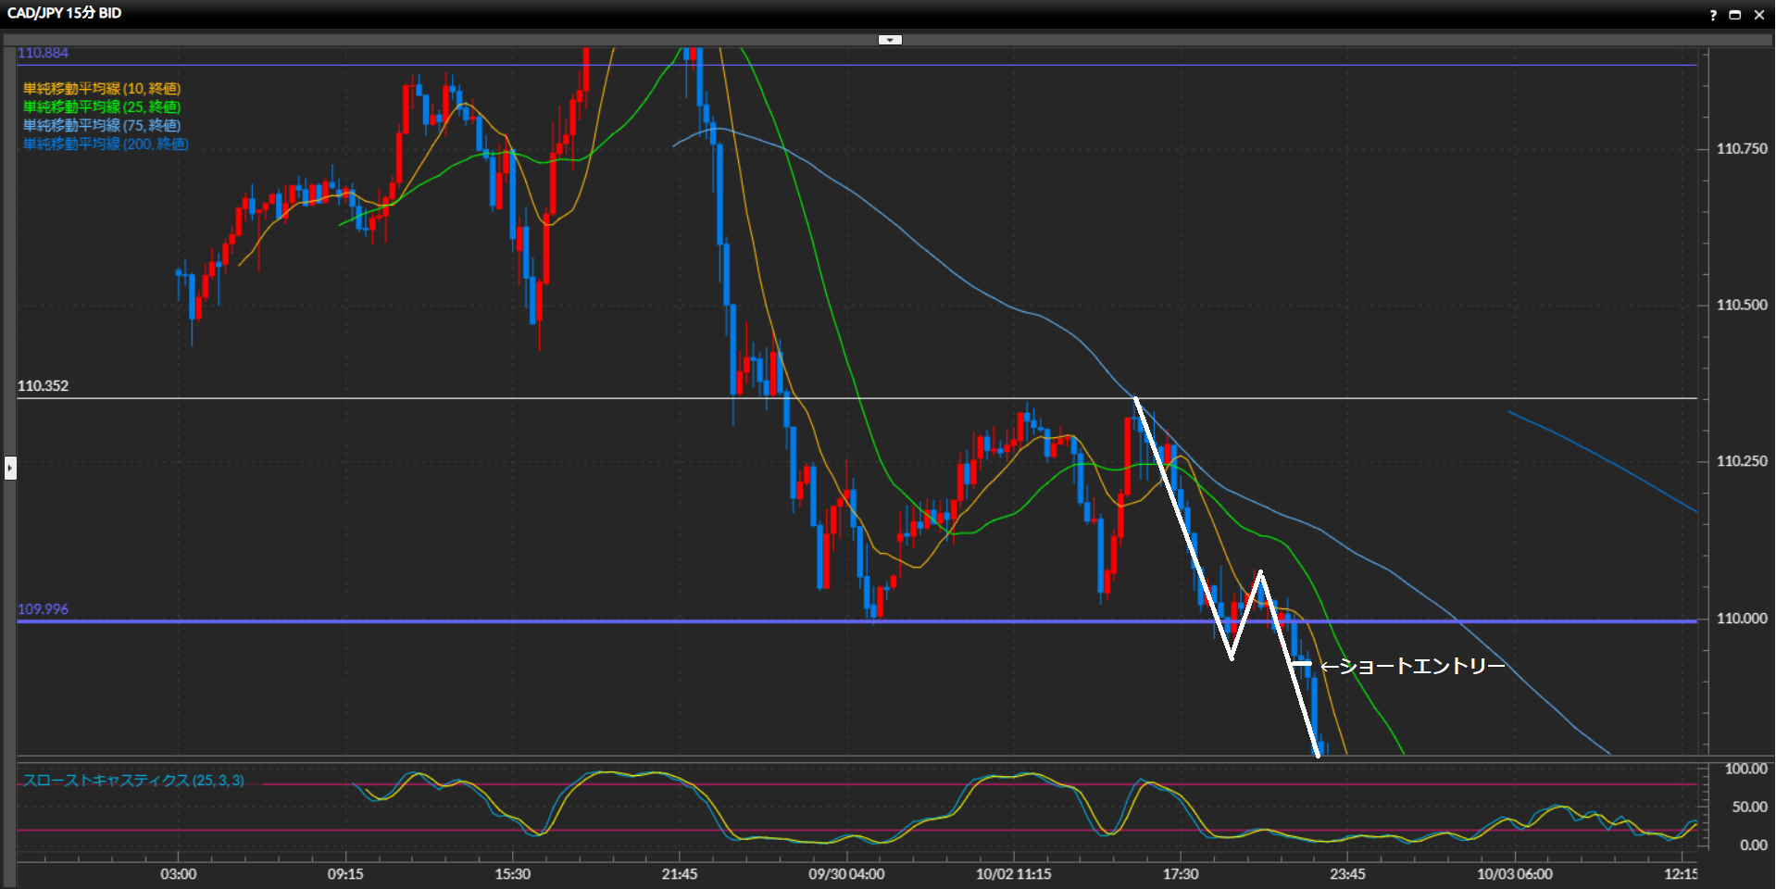
Task: Select the 75-period moving average legend
Action: (x=102, y=126)
